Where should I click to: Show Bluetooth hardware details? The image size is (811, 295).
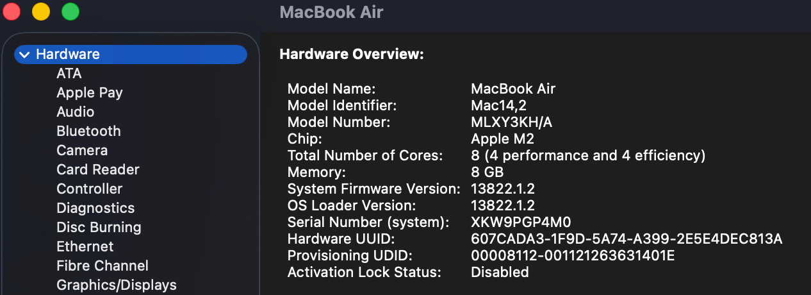pos(88,131)
